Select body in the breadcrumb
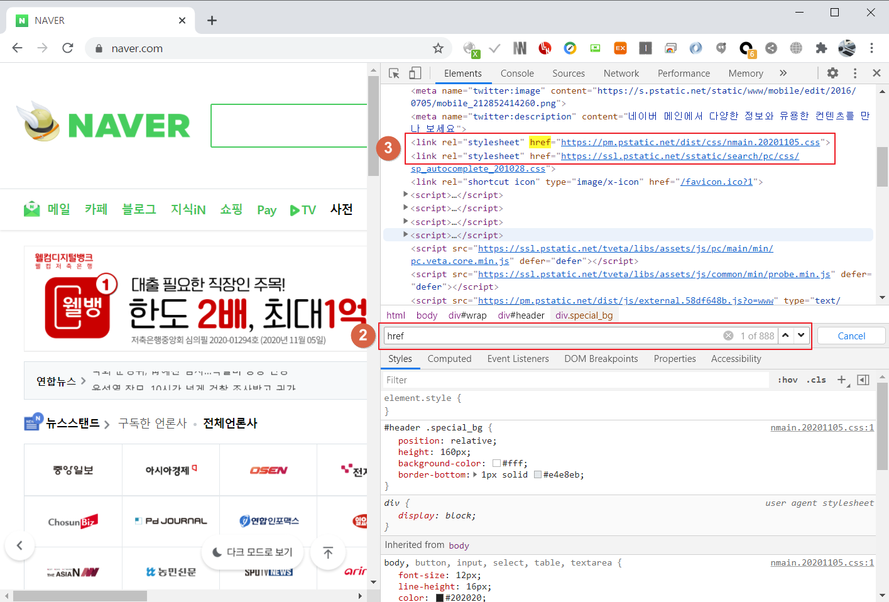The image size is (889, 602). (x=427, y=315)
